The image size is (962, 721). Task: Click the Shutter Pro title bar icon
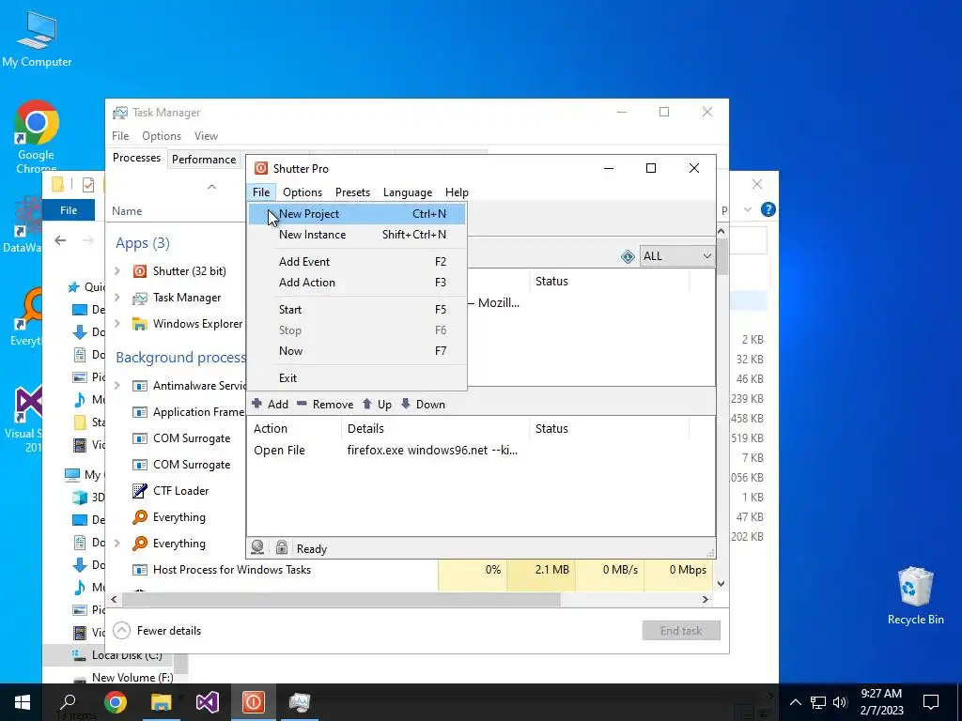pos(261,169)
